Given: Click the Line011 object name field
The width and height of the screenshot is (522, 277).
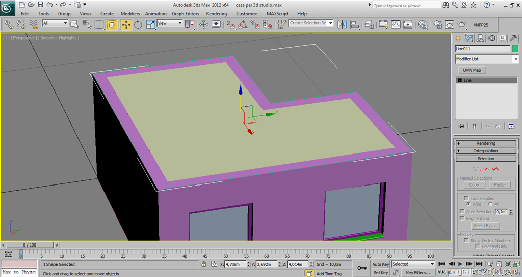Looking at the screenshot, I should pyautogui.click(x=482, y=49).
